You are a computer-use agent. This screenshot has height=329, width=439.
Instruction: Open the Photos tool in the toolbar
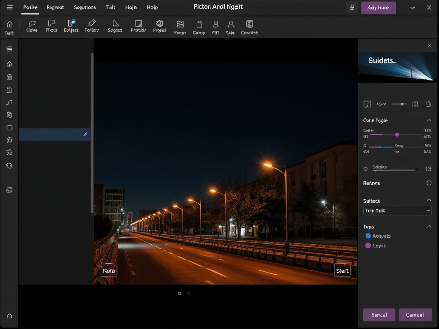[x=51, y=27]
